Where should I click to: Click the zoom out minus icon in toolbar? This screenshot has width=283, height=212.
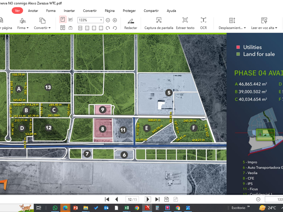[x=108, y=20]
